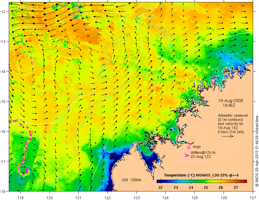Image resolution: width=259 pixels, height=200 pixels.
Task: Click the latitude axis label -12
Action: tap(3, 11)
